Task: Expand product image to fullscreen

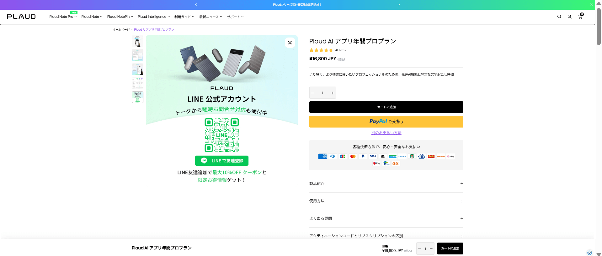Action: pos(290,43)
